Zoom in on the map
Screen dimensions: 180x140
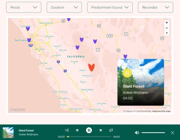tap(167, 23)
